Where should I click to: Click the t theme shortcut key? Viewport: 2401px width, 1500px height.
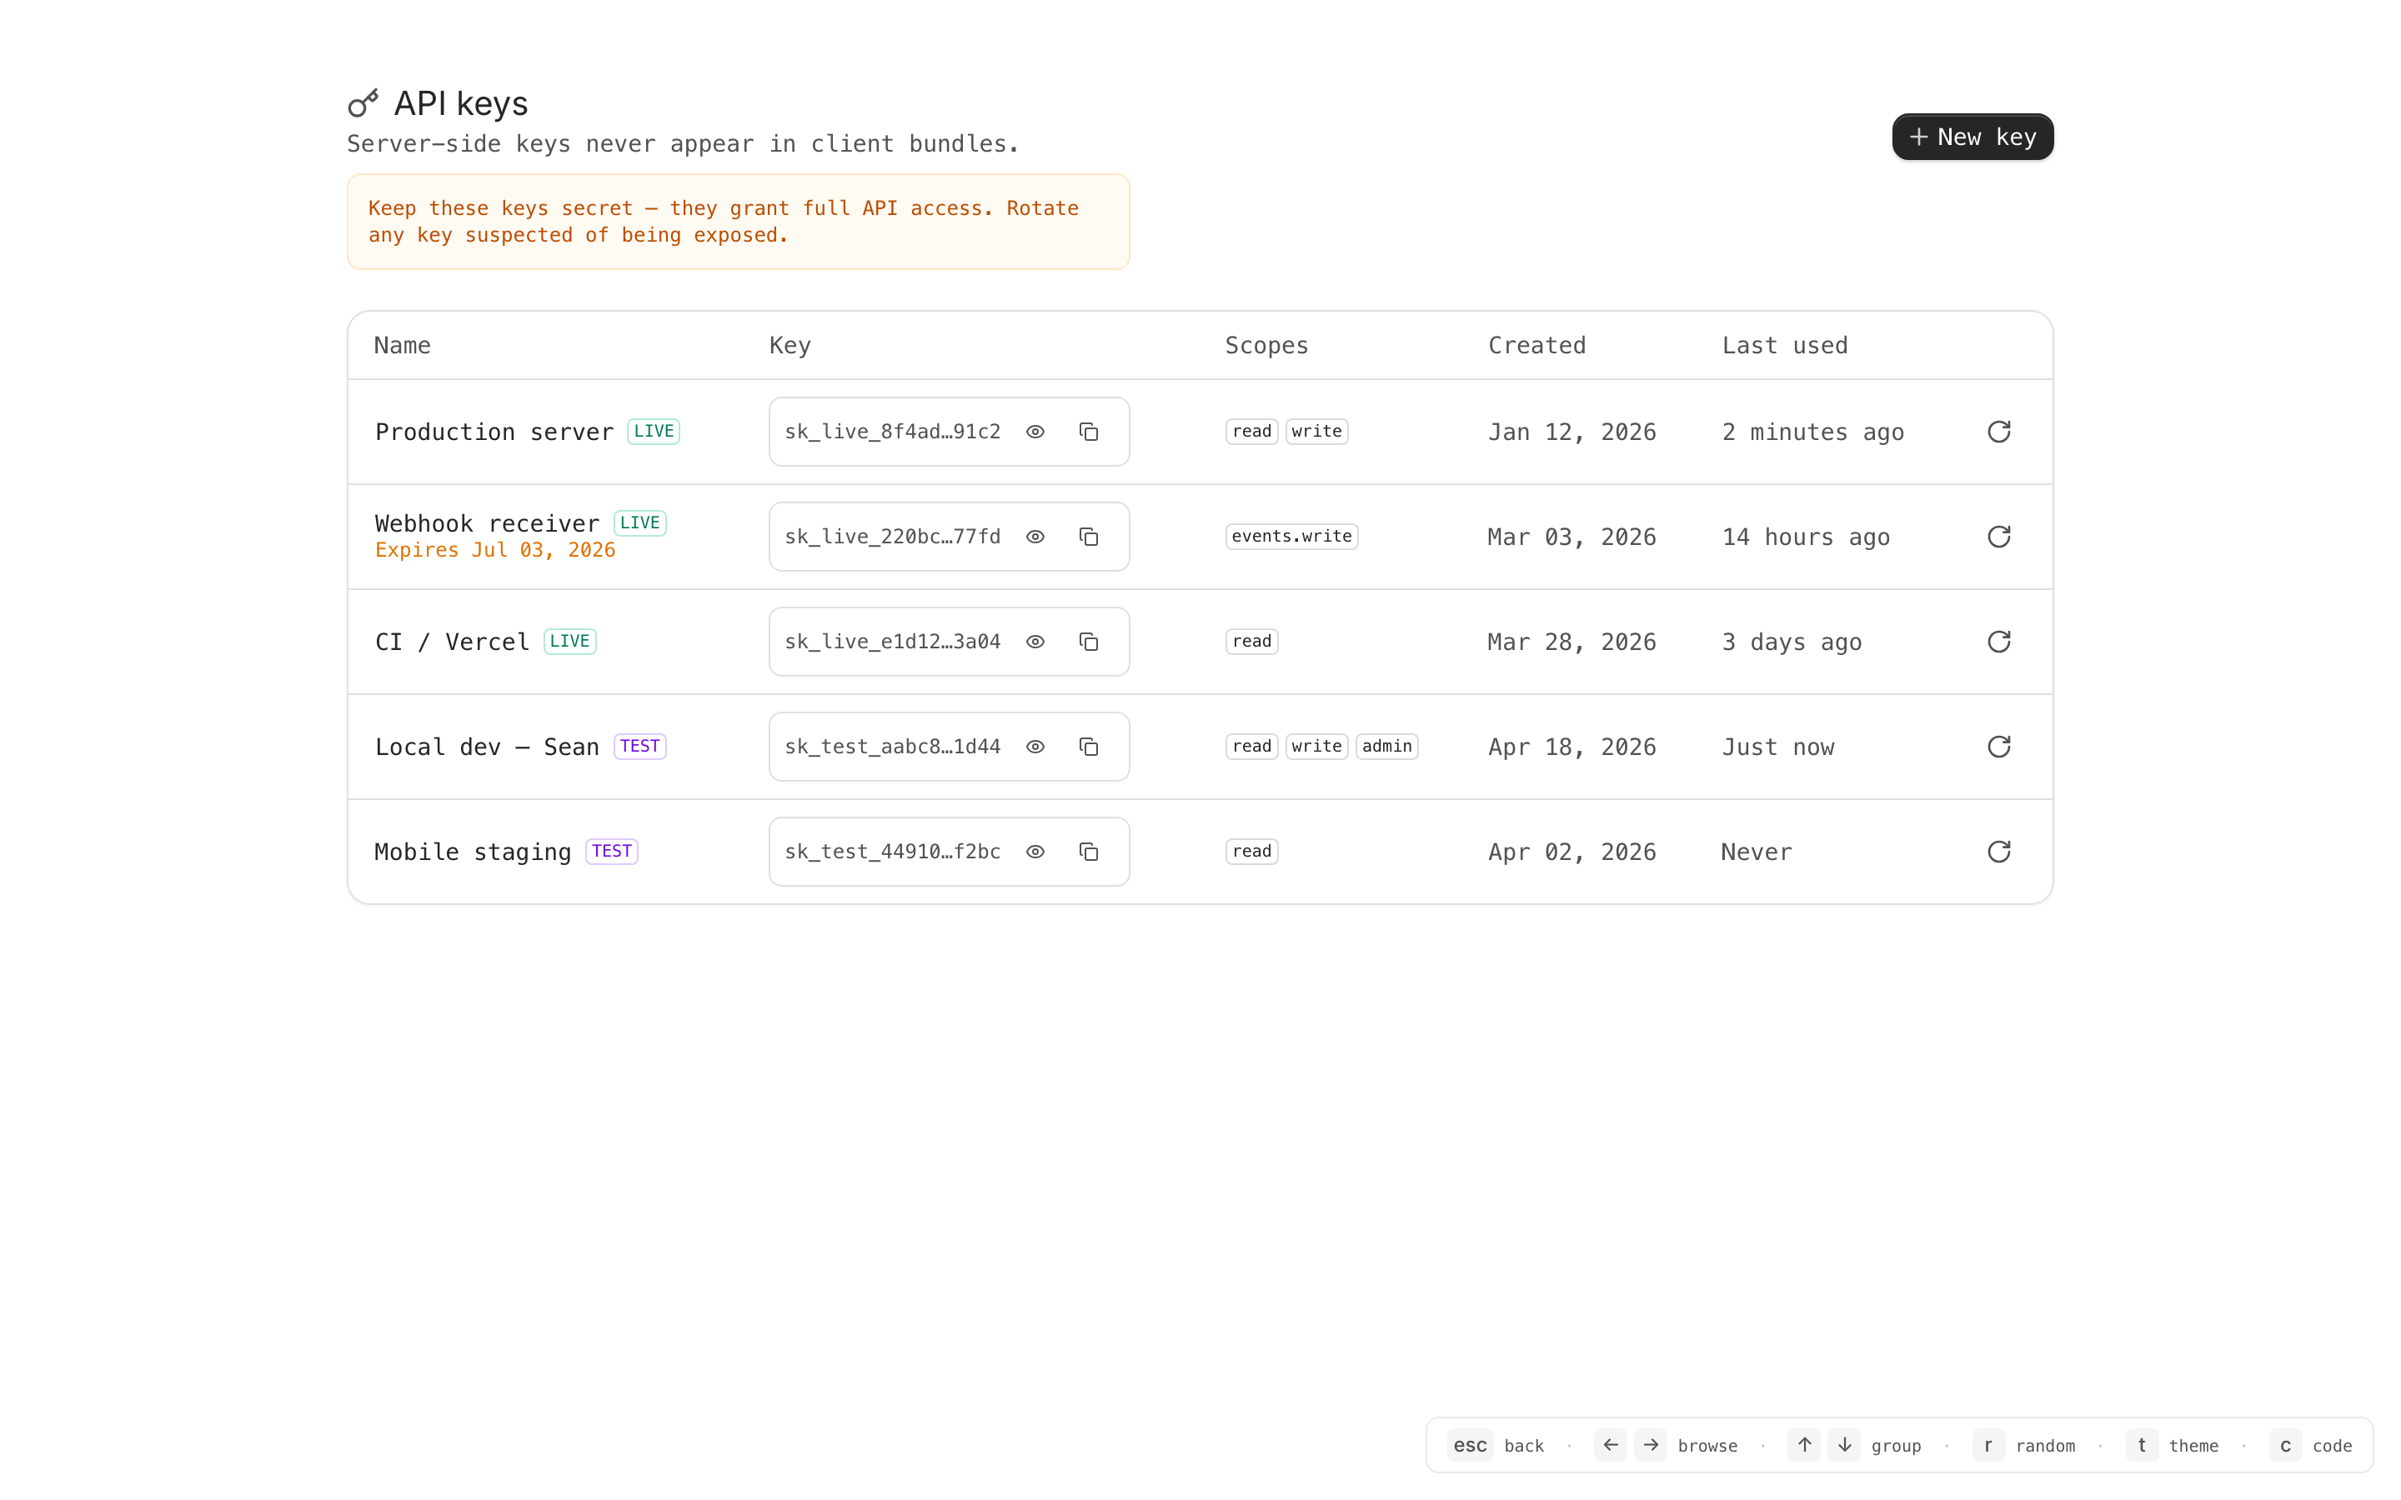(x=2141, y=1444)
